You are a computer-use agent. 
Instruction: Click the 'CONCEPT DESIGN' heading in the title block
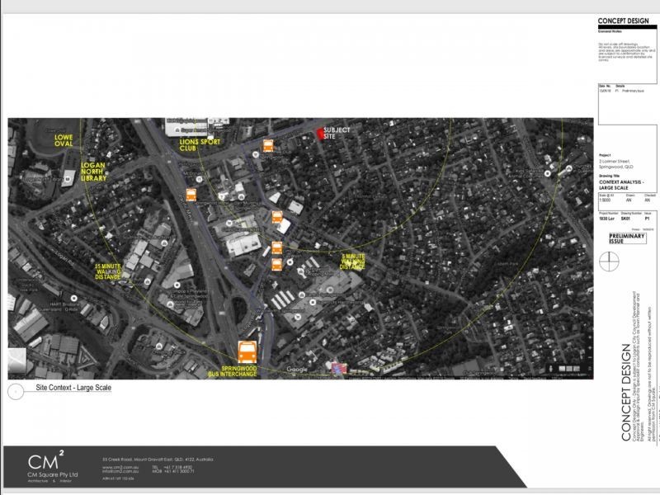pos(624,21)
